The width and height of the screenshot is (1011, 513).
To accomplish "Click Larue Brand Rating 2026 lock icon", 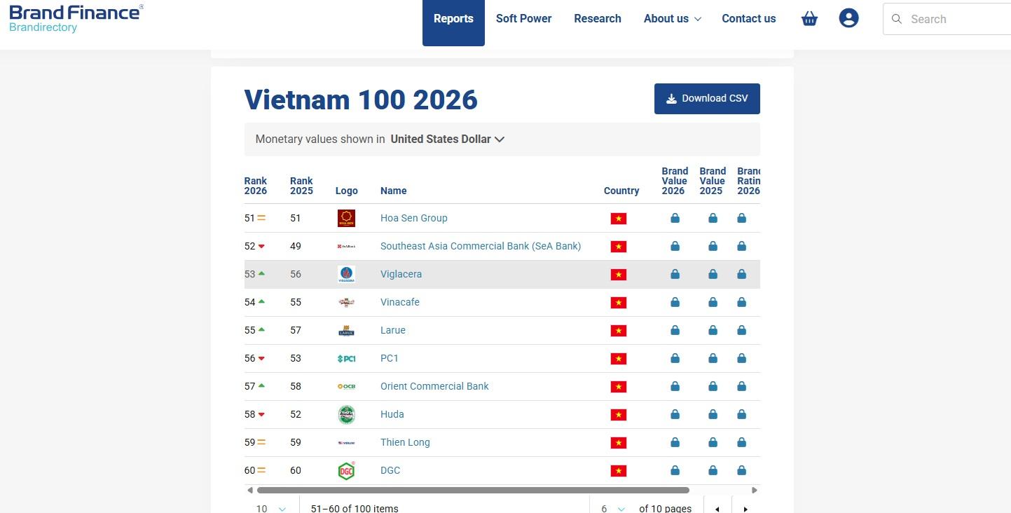I will (x=741, y=330).
